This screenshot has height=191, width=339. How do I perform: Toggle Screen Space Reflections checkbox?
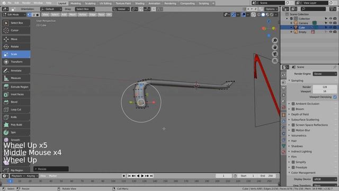[x=293, y=125]
